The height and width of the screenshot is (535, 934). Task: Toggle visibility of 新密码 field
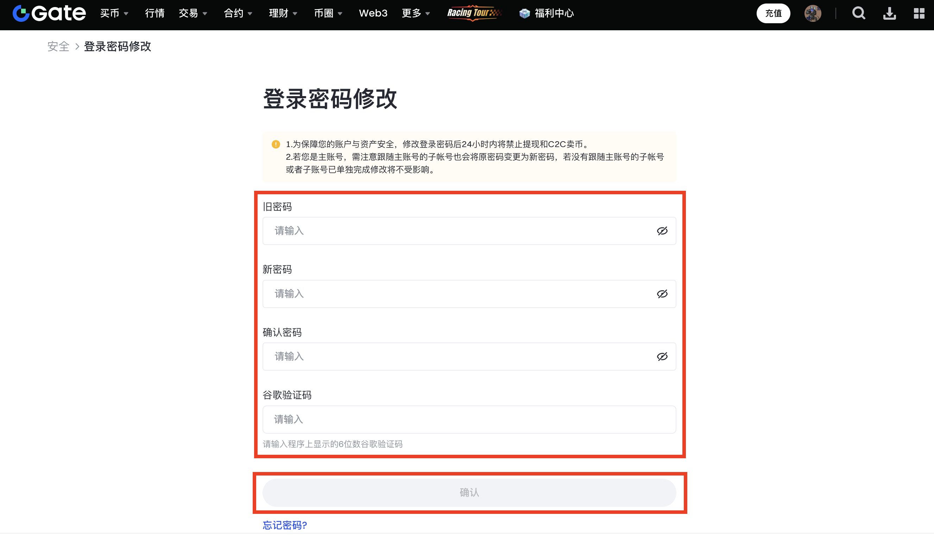(662, 294)
